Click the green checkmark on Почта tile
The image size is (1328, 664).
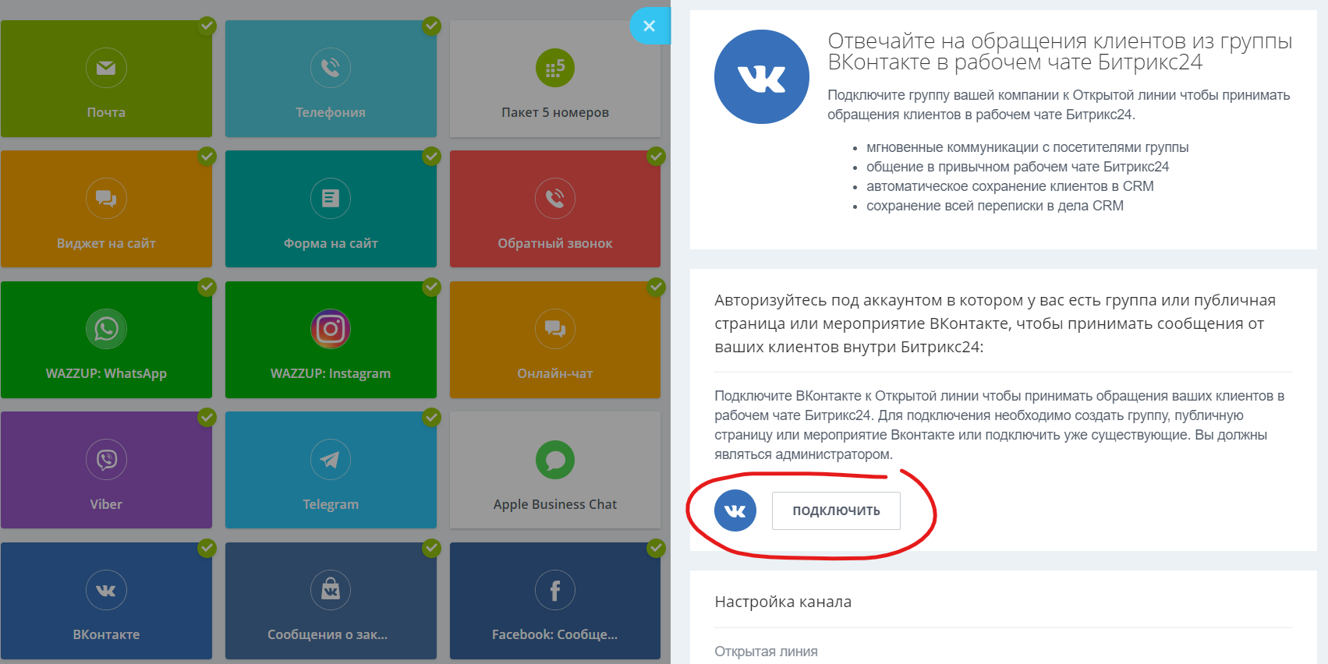click(x=207, y=26)
